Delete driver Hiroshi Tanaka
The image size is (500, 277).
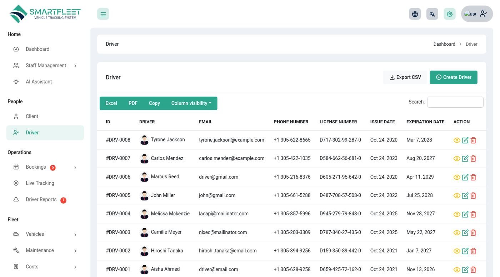tap(473, 251)
